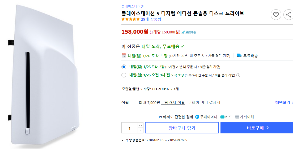
Task: Click the heart wishlist icon
Action: 276,15
